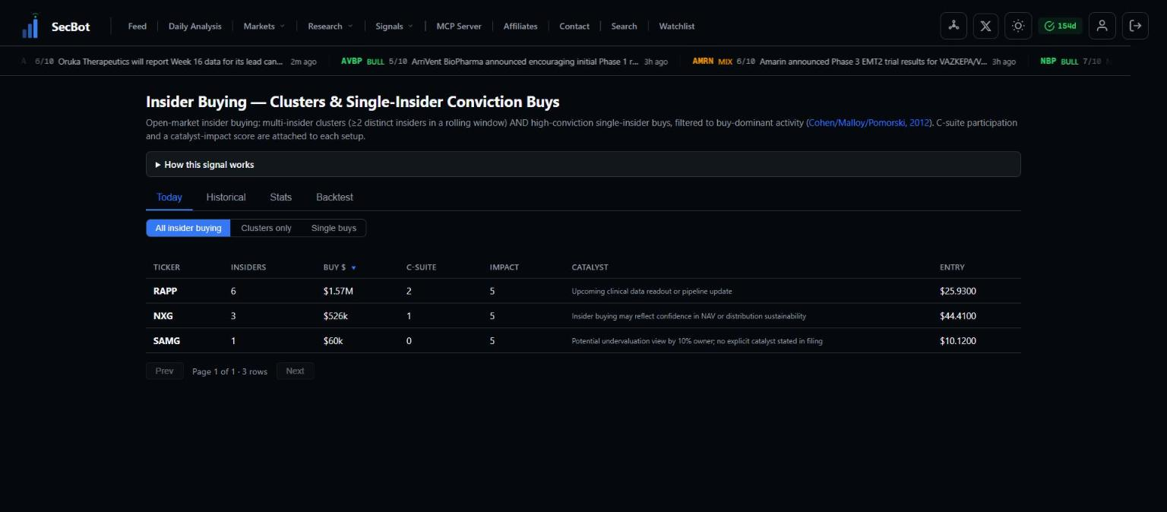Sort by the ENTRY column header
Image resolution: width=1167 pixels, height=512 pixels.
(x=952, y=267)
